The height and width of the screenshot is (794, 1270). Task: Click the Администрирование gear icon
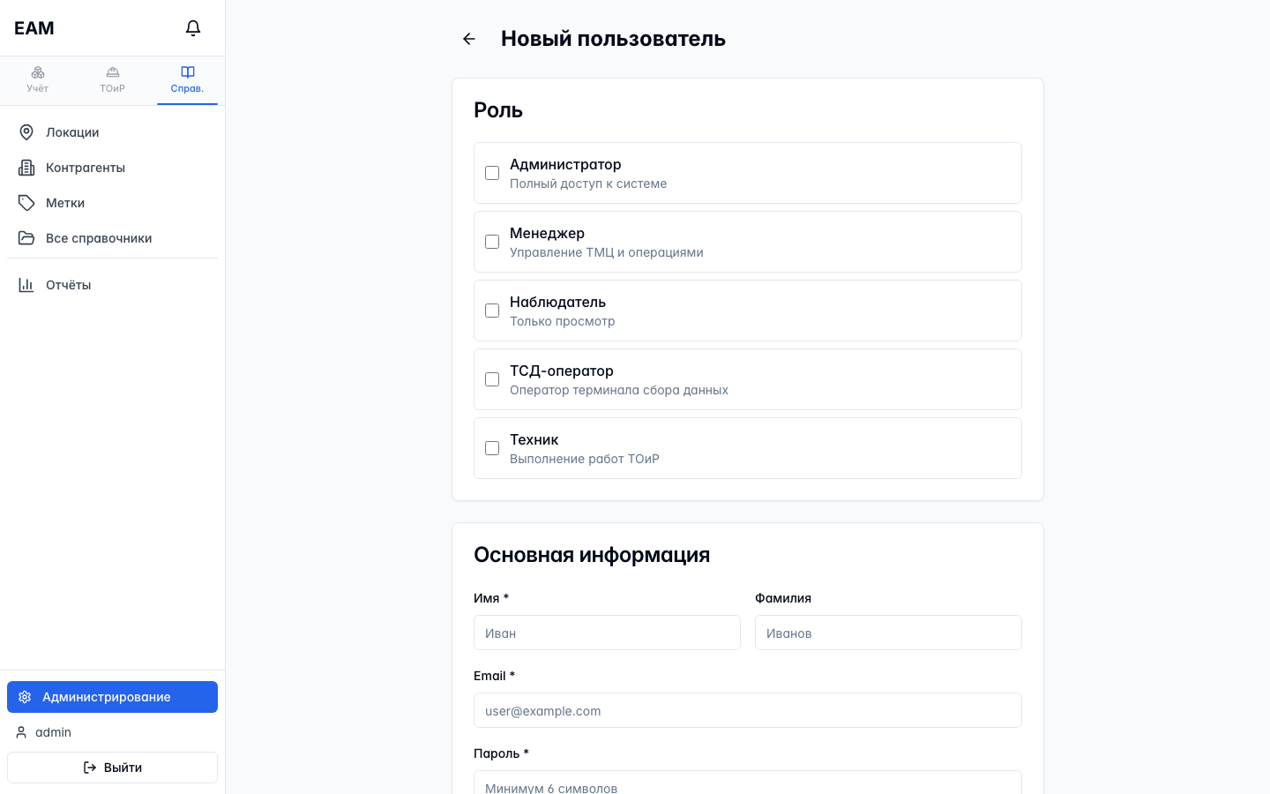point(25,697)
